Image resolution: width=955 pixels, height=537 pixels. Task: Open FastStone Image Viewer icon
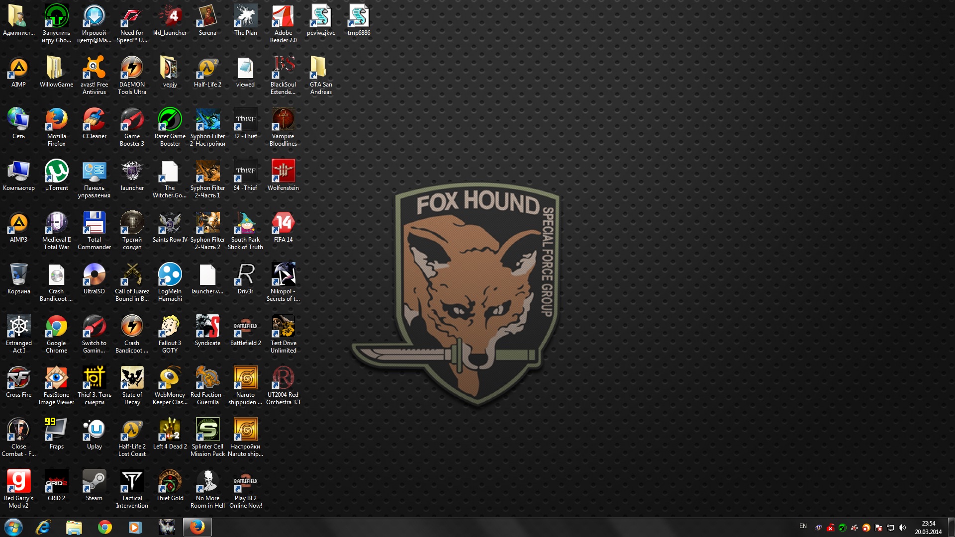coord(56,385)
